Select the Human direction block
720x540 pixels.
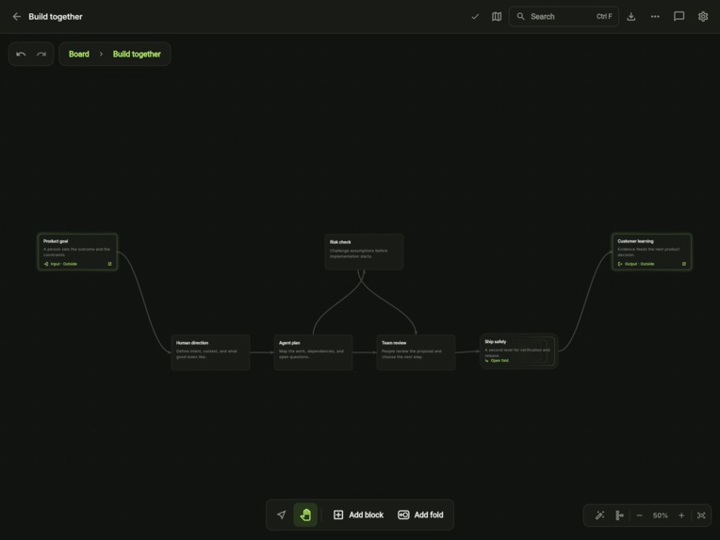(210, 352)
